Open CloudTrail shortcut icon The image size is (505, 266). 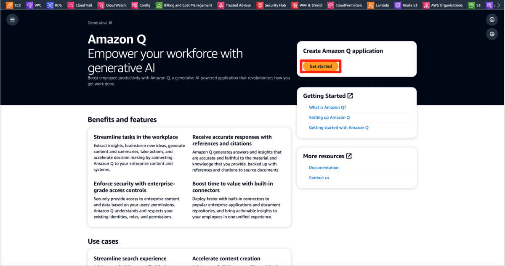click(x=70, y=5)
